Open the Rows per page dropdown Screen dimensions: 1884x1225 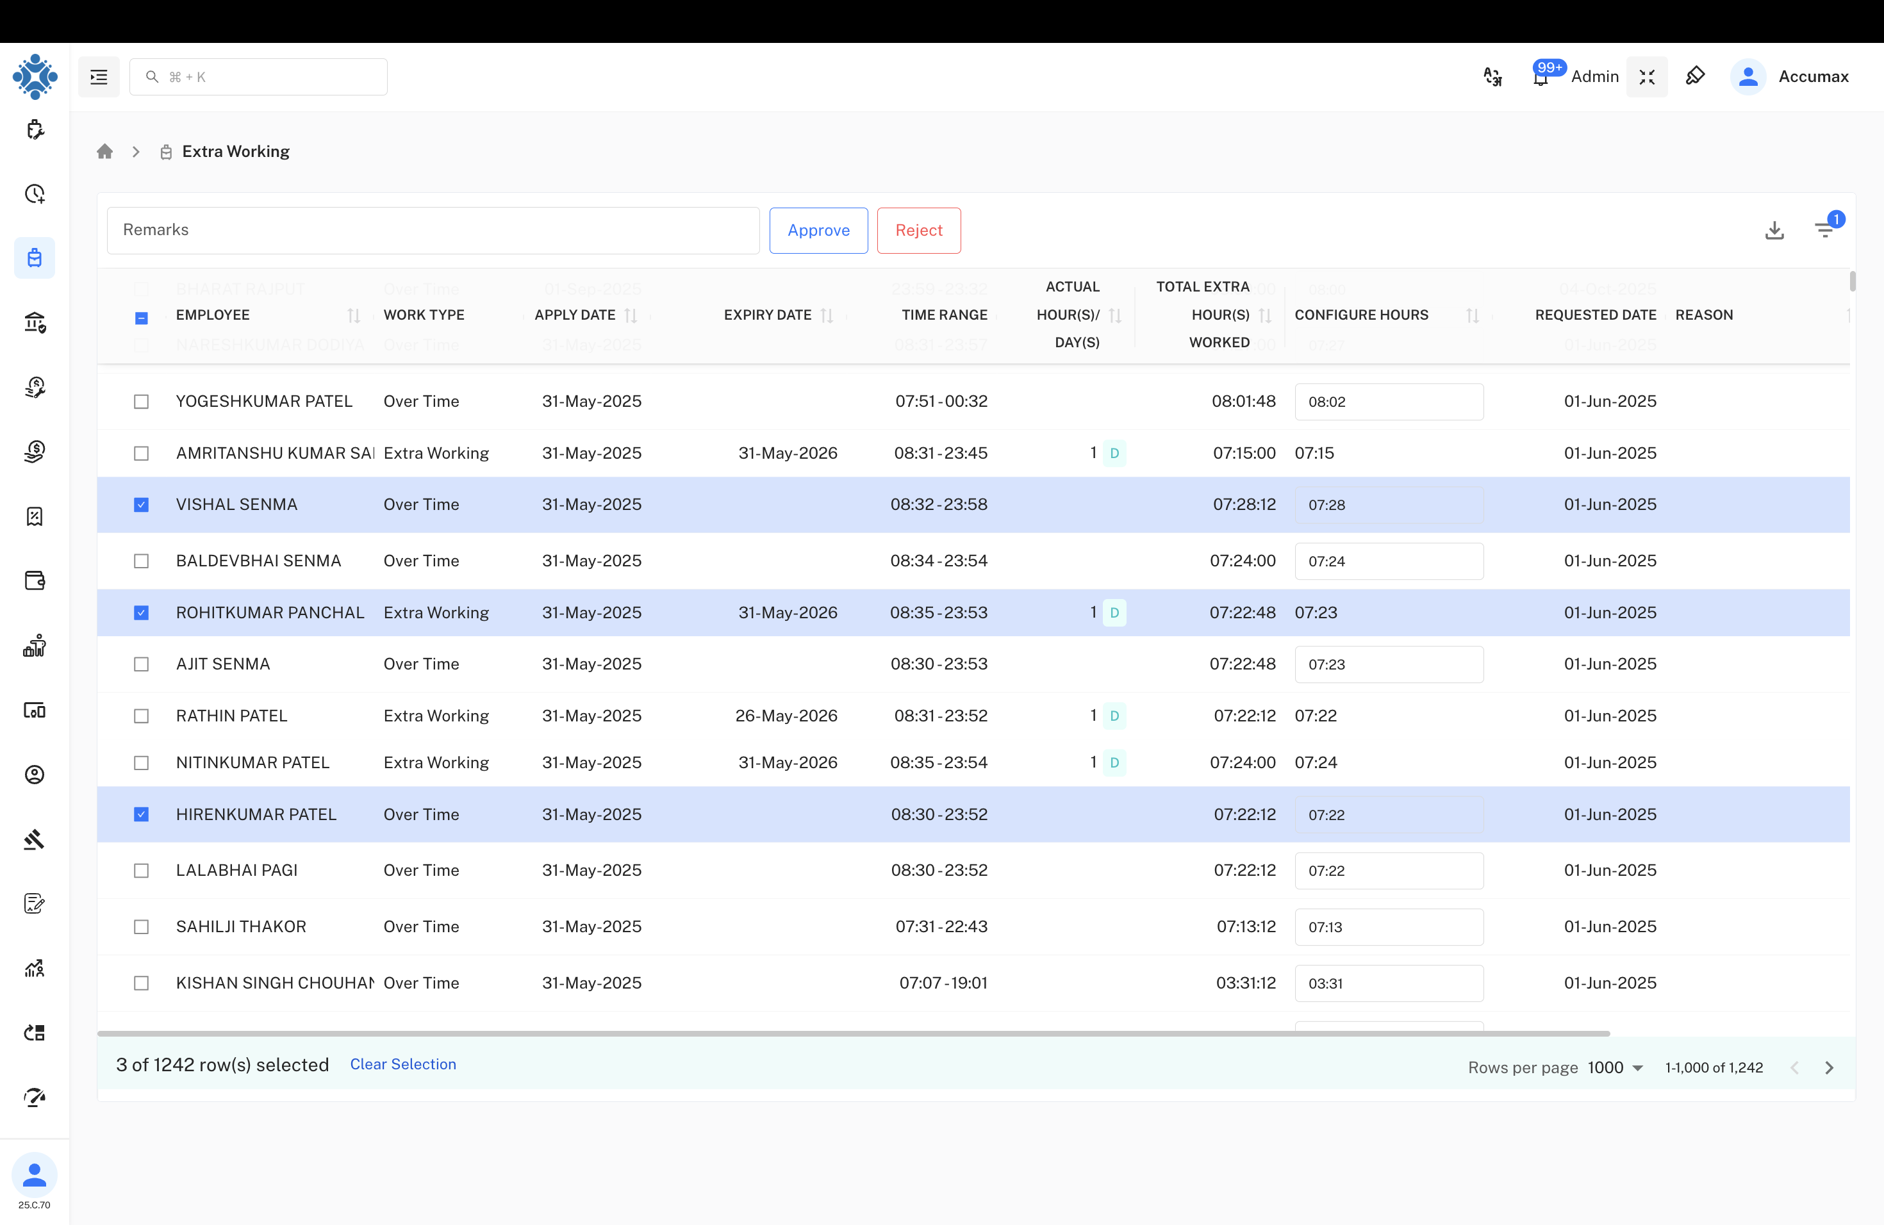pyautogui.click(x=1615, y=1067)
